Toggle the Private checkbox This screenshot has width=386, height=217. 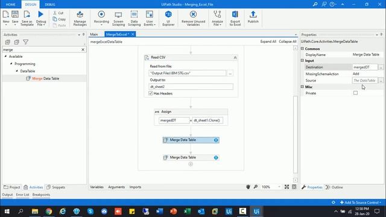pyautogui.click(x=355, y=93)
